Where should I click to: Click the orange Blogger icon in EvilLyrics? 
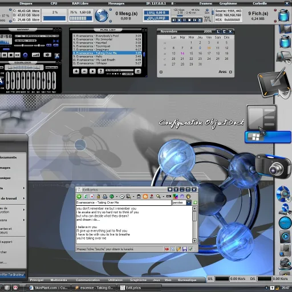pyautogui.click(x=145, y=196)
